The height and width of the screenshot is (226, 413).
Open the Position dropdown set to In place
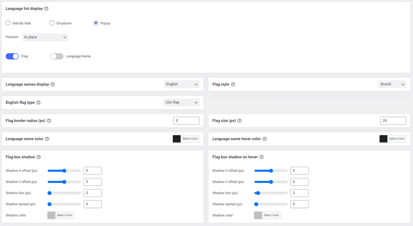pyautogui.click(x=45, y=37)
